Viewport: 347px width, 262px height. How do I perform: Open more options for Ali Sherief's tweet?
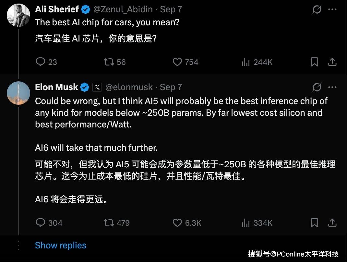tap(332, 10)
